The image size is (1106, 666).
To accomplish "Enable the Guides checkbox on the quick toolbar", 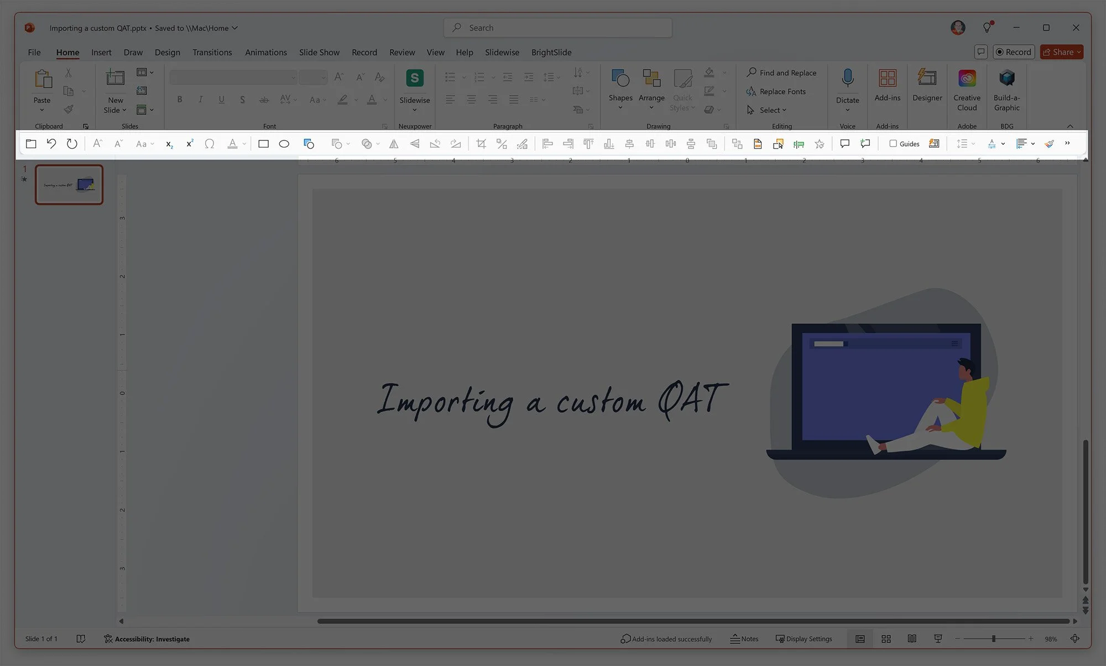I will click(x=894, y=144).
